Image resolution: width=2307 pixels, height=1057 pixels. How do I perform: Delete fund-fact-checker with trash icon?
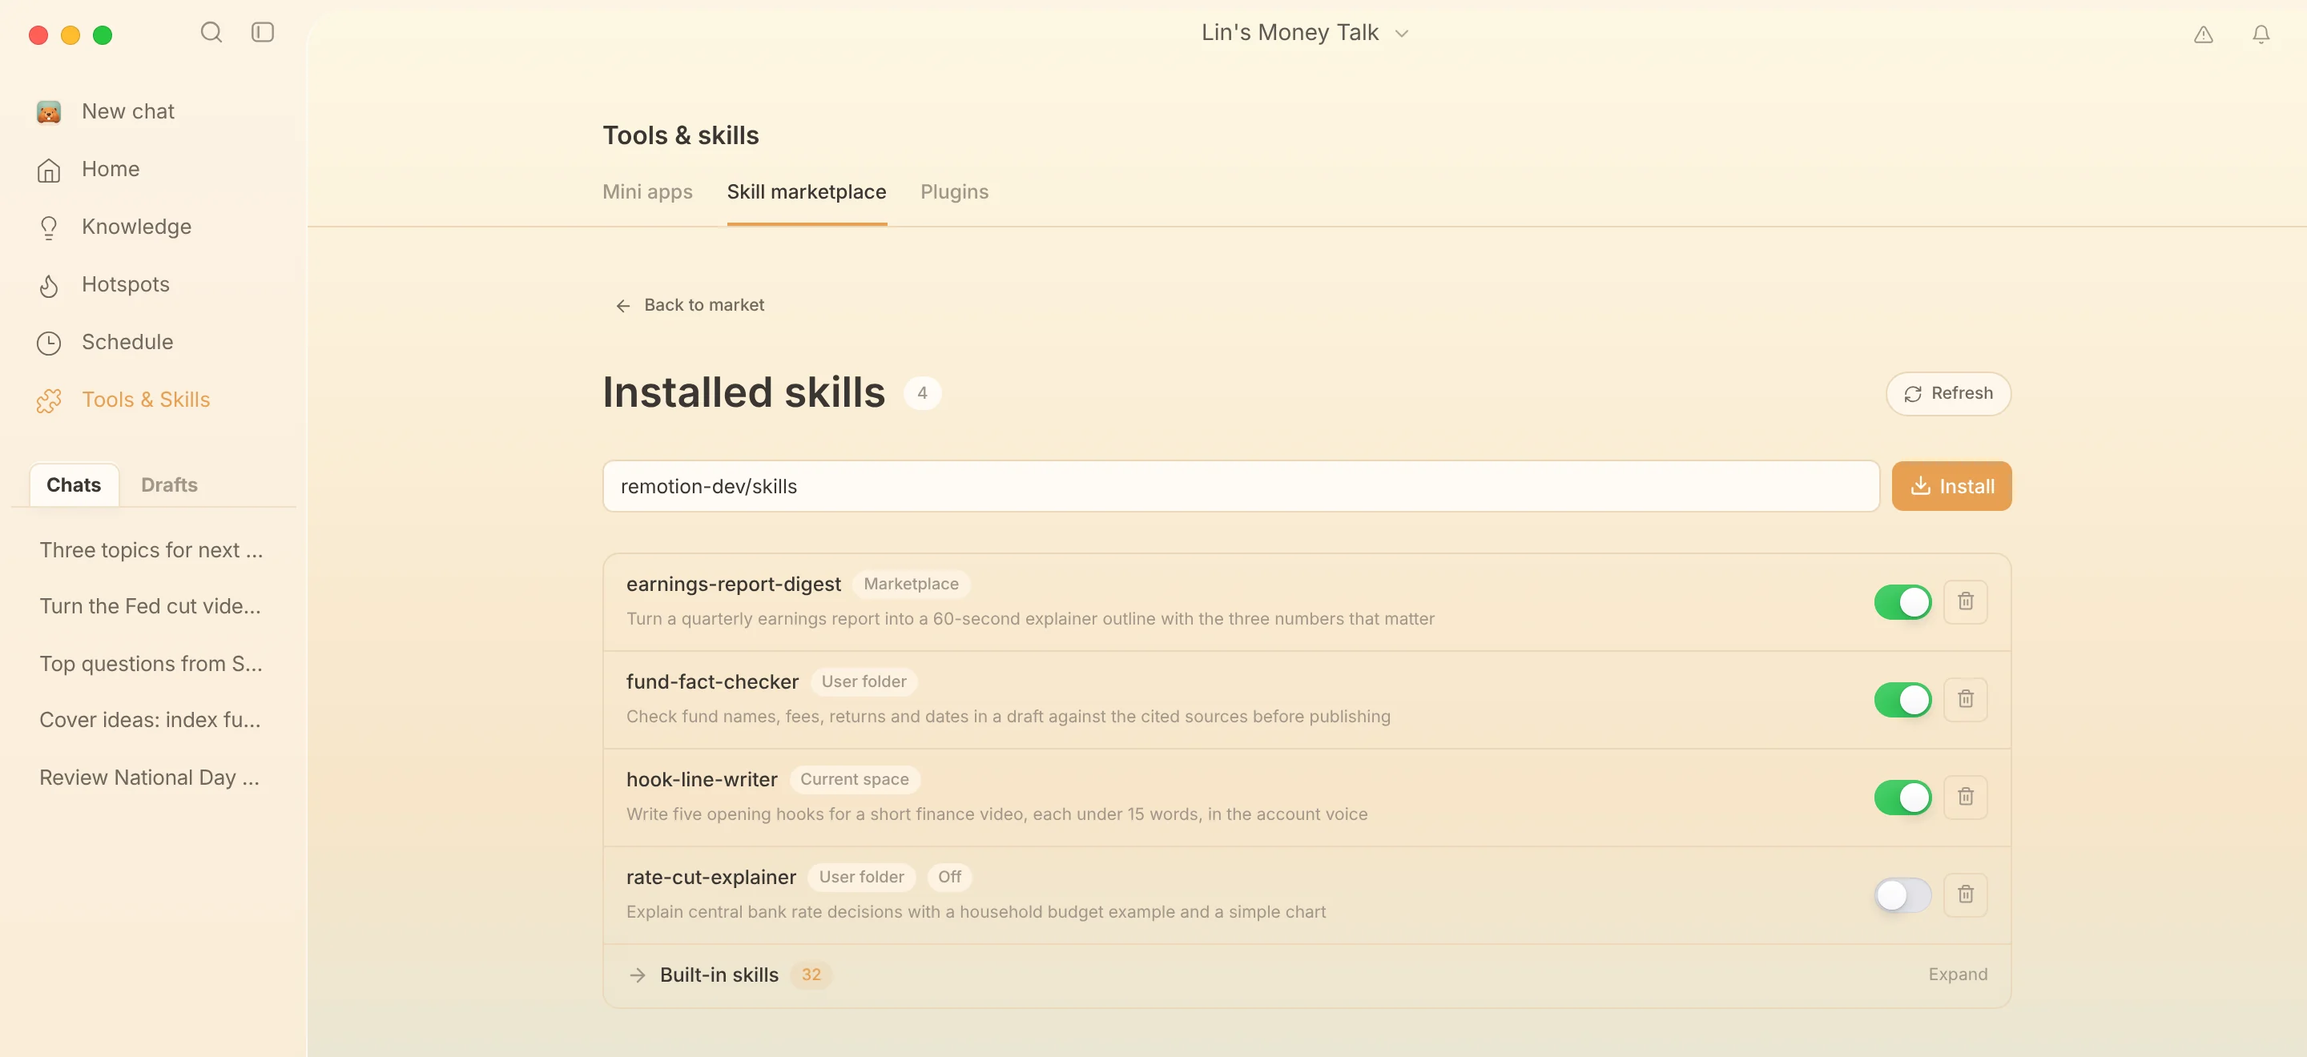[x=1965, y=698]
